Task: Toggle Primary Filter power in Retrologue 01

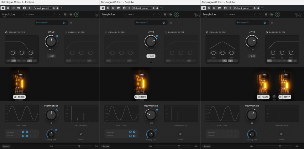Action: pos(6,32)
